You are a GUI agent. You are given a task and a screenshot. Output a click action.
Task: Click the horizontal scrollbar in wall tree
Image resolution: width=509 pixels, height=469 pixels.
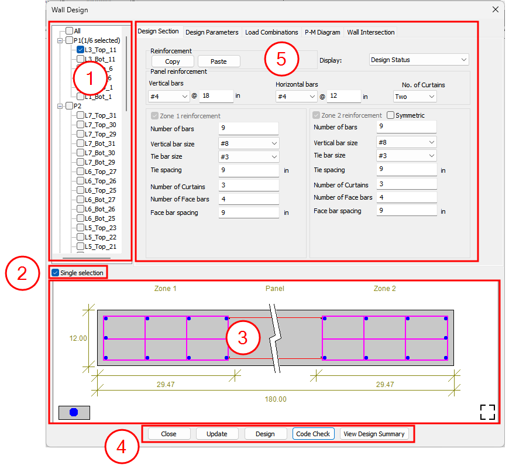(86, 258)
